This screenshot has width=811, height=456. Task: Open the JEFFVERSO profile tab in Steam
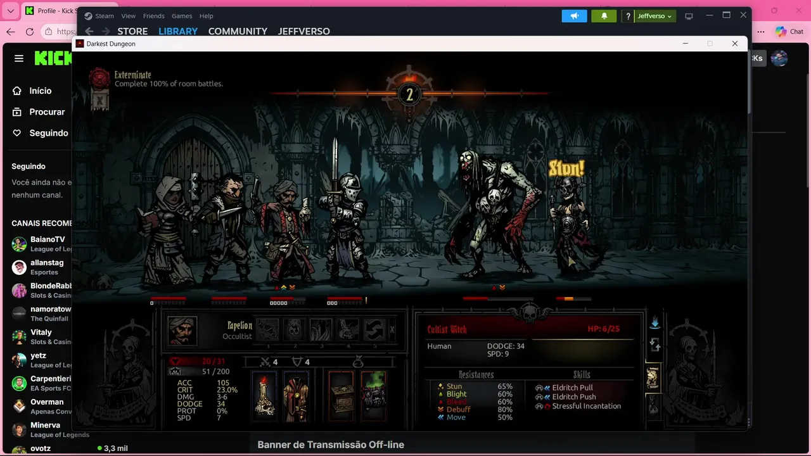(x=304, y=31)
